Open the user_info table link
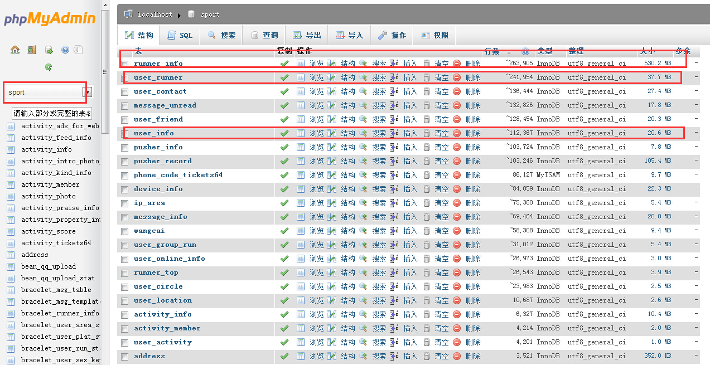This screenshot has width=710, height=365. [154, 133]
